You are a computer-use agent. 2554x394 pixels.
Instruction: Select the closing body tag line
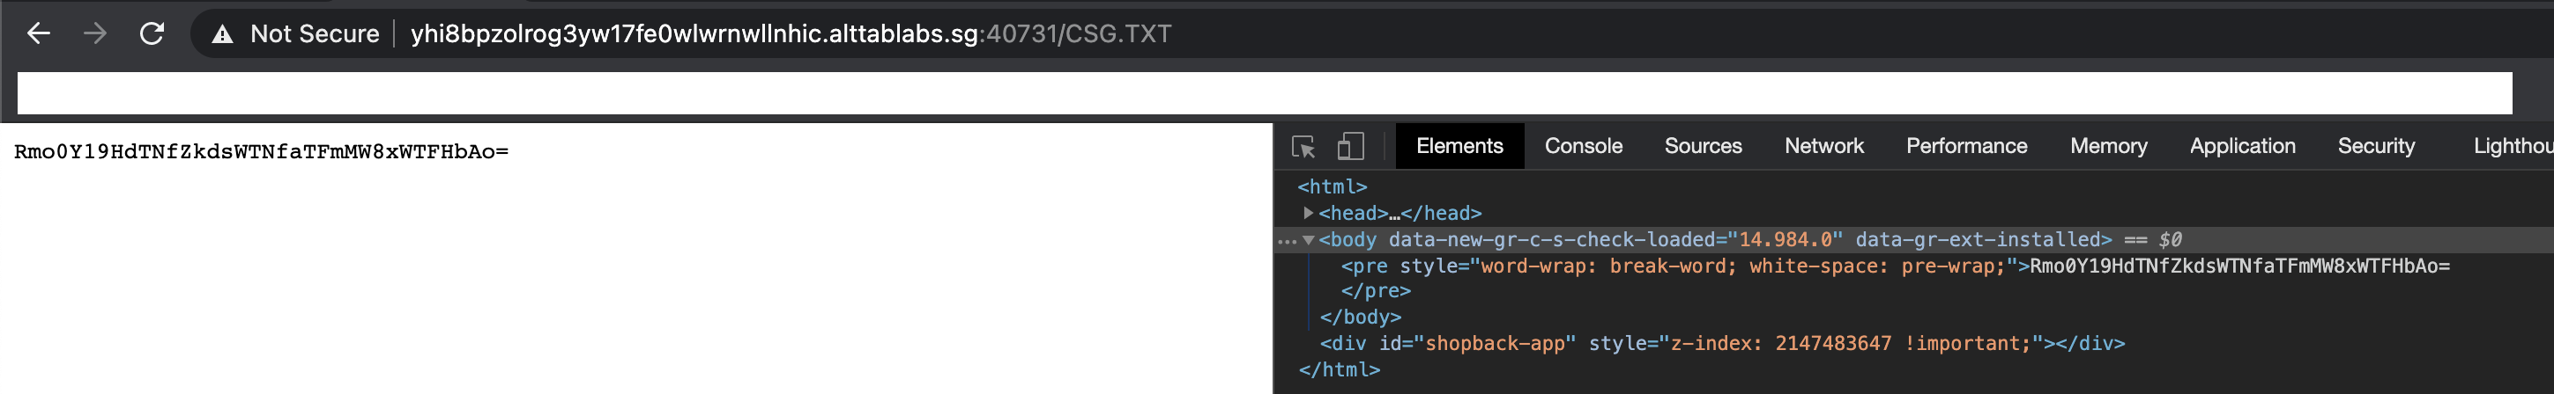tap(1361, 317)
